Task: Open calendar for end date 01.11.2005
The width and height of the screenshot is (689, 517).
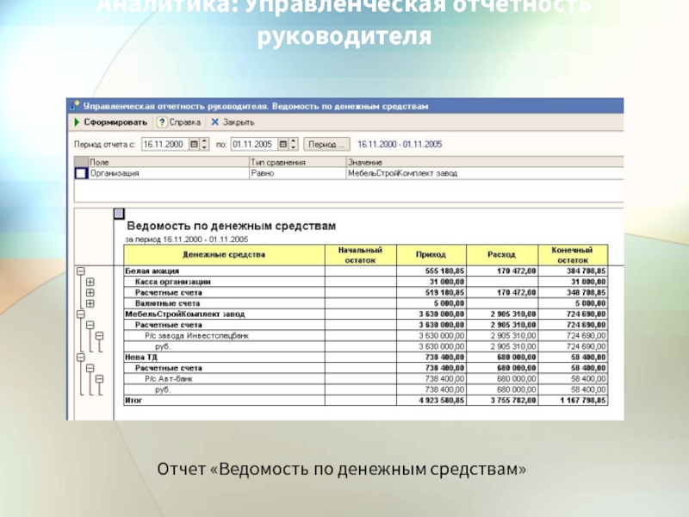Action: [x=283, y=144]
